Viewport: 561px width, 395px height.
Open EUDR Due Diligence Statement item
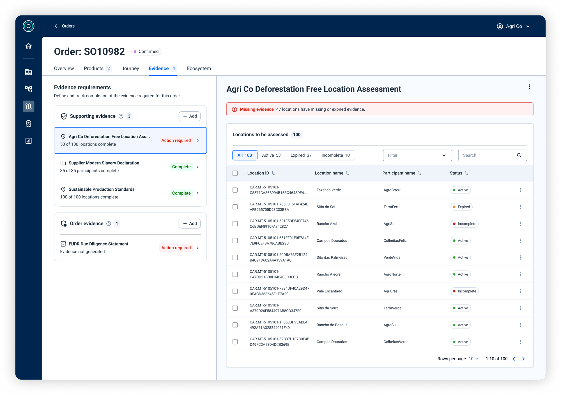[130, 248]
